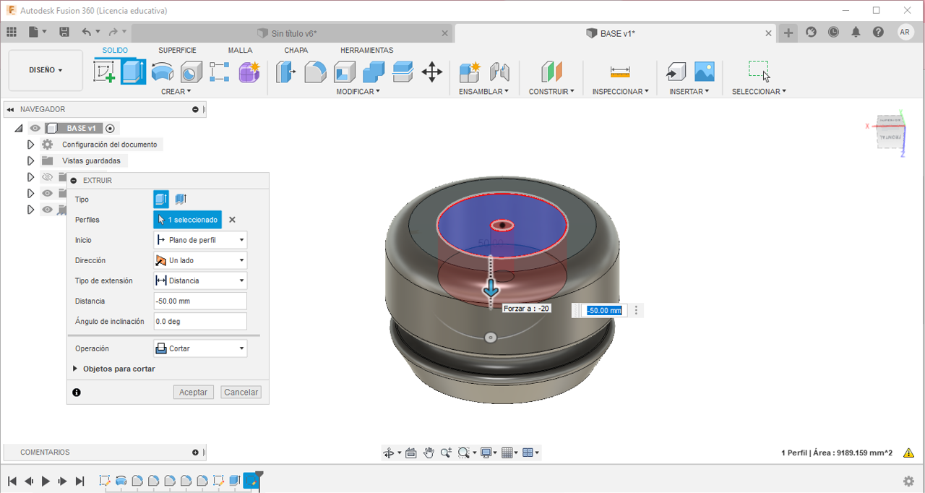Select the Shell tool
This screenshot has width=925, height=493.
pyautogui.click(x=345, y=72)
